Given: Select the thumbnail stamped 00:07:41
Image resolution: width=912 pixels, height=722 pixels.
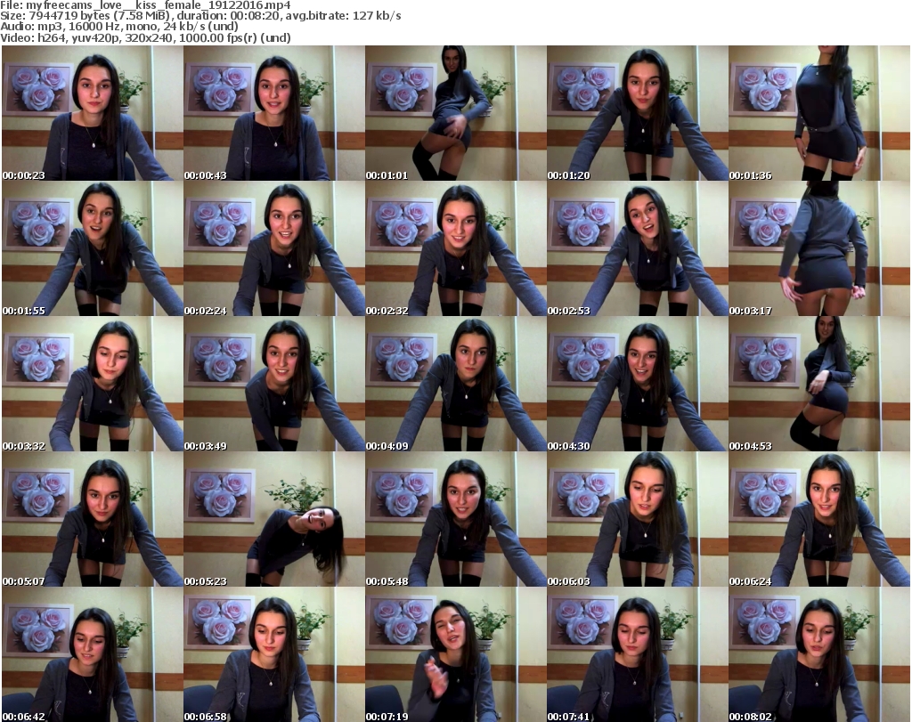Looking at the screenshot, I should 637,654.
